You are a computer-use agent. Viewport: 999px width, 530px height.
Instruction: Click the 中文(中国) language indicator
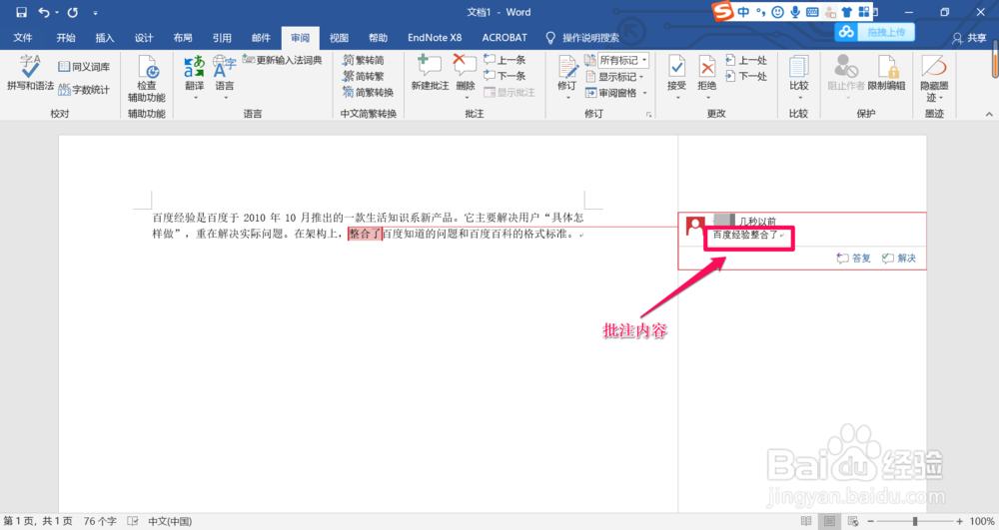pos(170,521)
